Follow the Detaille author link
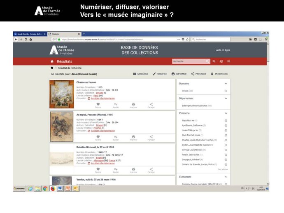This screenshot has width=284, height=213. 100,93
